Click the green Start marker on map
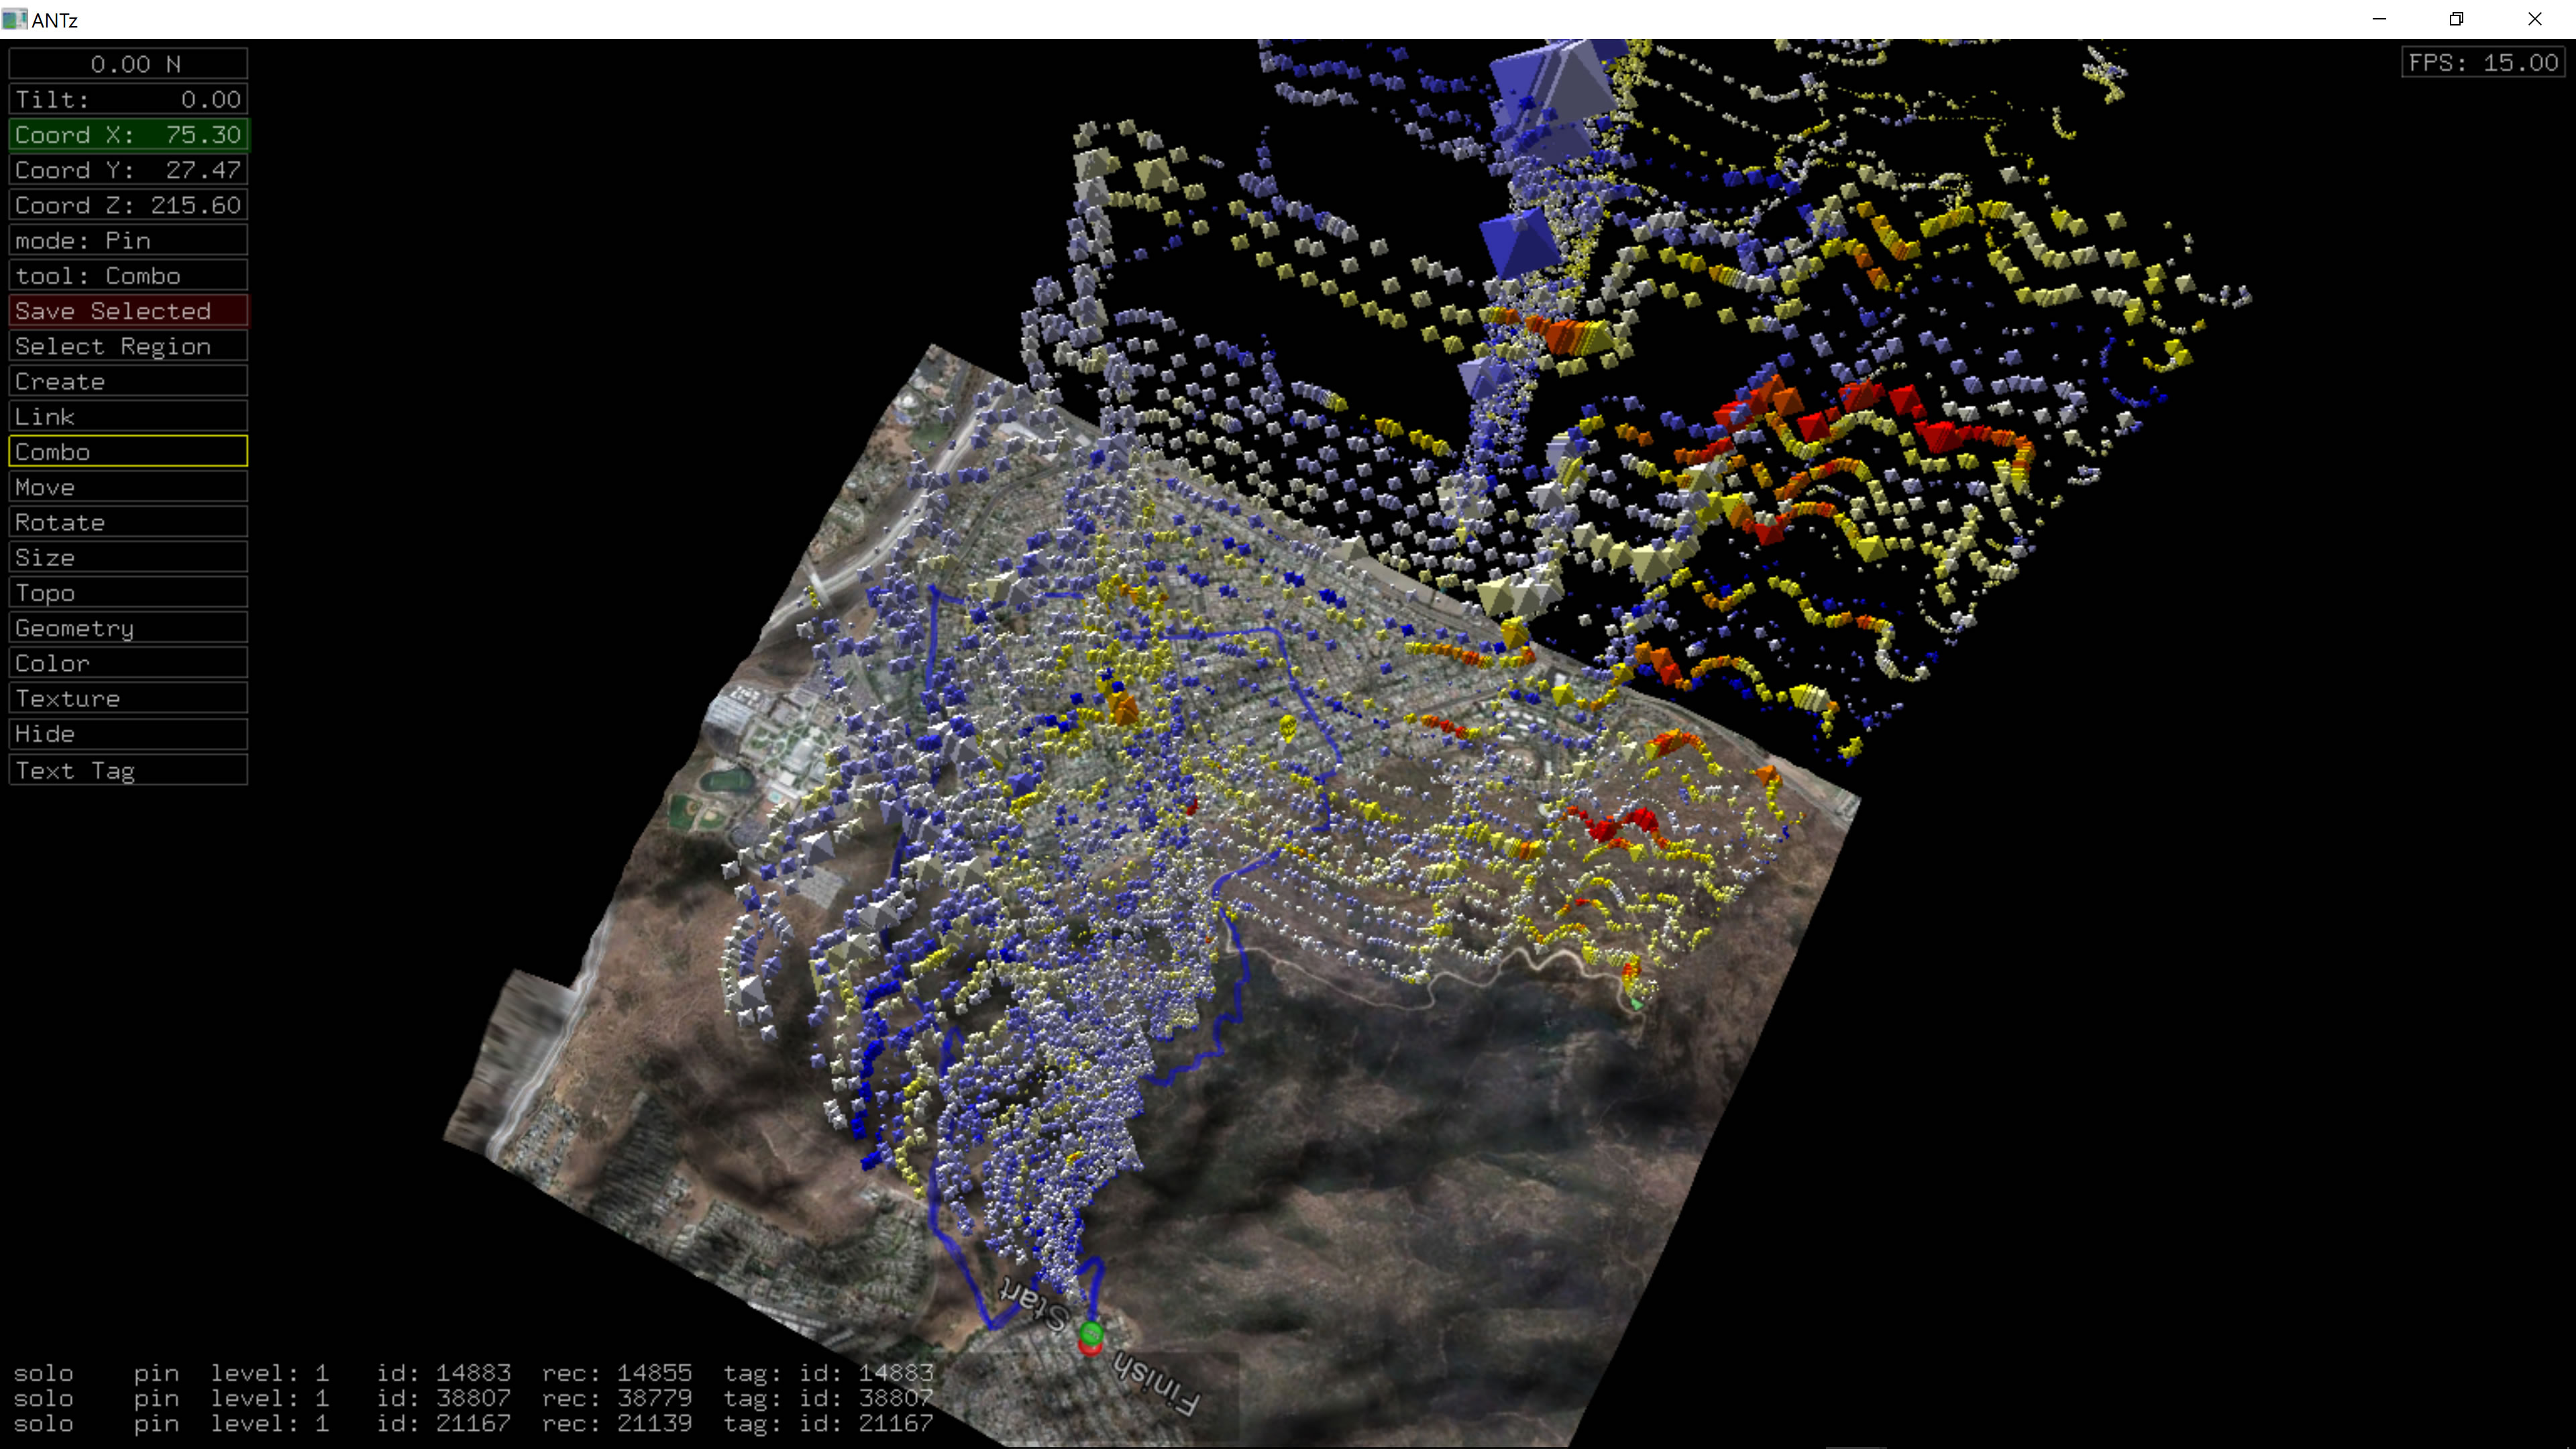2576x1449 pixels. (1091, 1332)
